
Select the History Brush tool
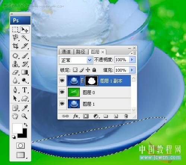[x=25, y=64]
